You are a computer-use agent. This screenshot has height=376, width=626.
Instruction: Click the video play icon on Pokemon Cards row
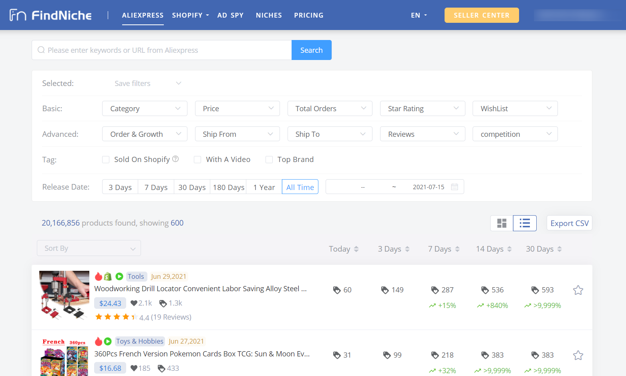click(108, 341)
